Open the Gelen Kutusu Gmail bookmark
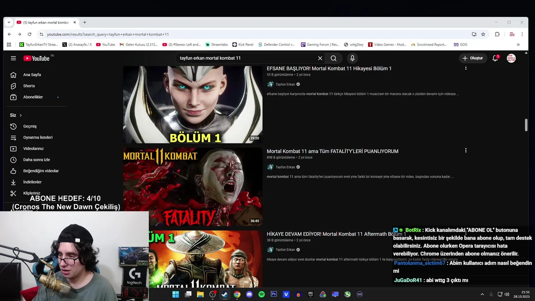Viewport: 535px width, 301px height. coord(138,44)
